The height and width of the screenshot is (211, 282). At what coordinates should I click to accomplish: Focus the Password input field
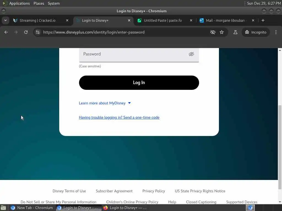point(139,55)
